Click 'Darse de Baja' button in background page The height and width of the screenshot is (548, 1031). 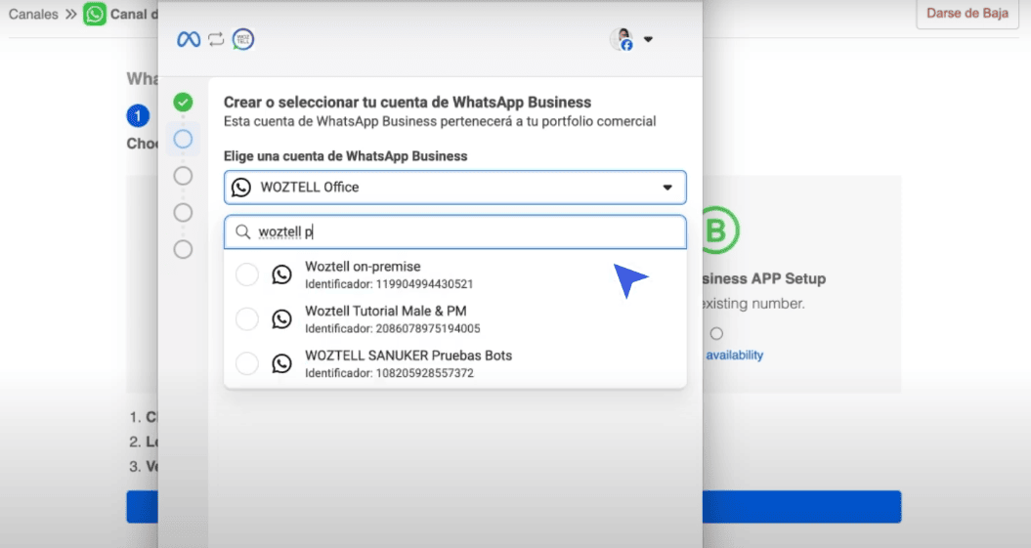967,13
